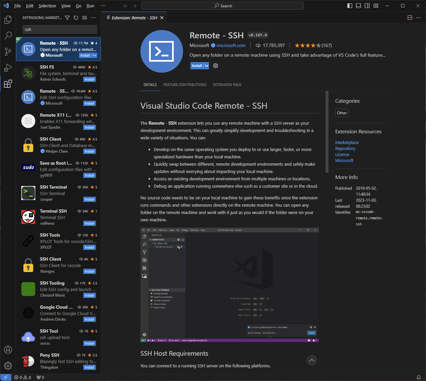Select the Google Cloud extension entry
426x381 pixels.
59,313
